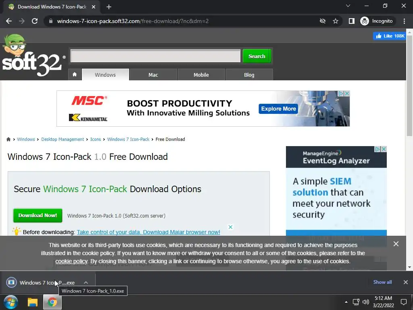Image resolution: width=413 pixels, height=310 pixels.
Task: Click Explore More in the MSC ad
Action: [278, 109]
